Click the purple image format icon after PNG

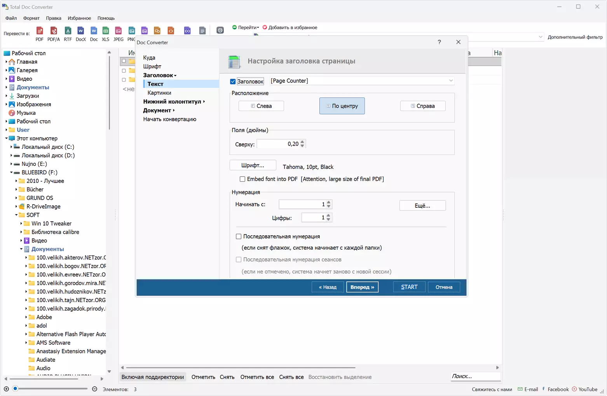145,31
